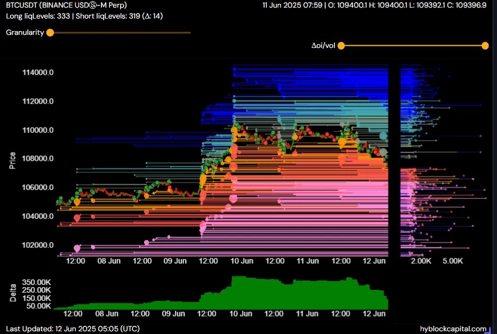Image resolution: width=497 pixels, height=334 pixels.
Task: Click the 08 Jun label on price chart axis
Action: tap(109, 261)
